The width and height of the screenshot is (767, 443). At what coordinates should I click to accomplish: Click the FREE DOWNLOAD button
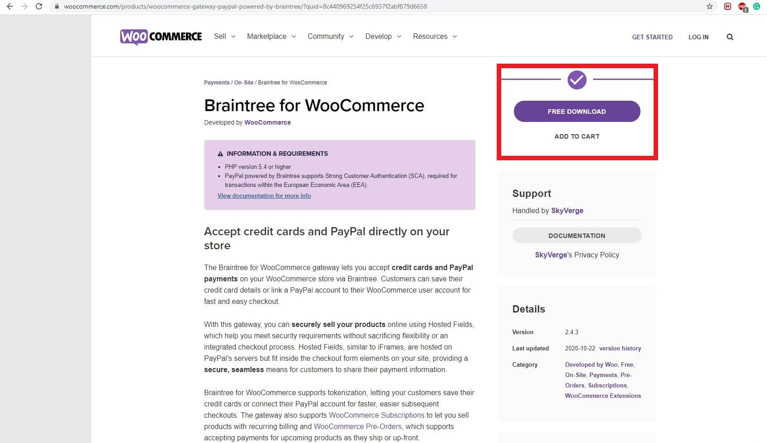[577, 111]
